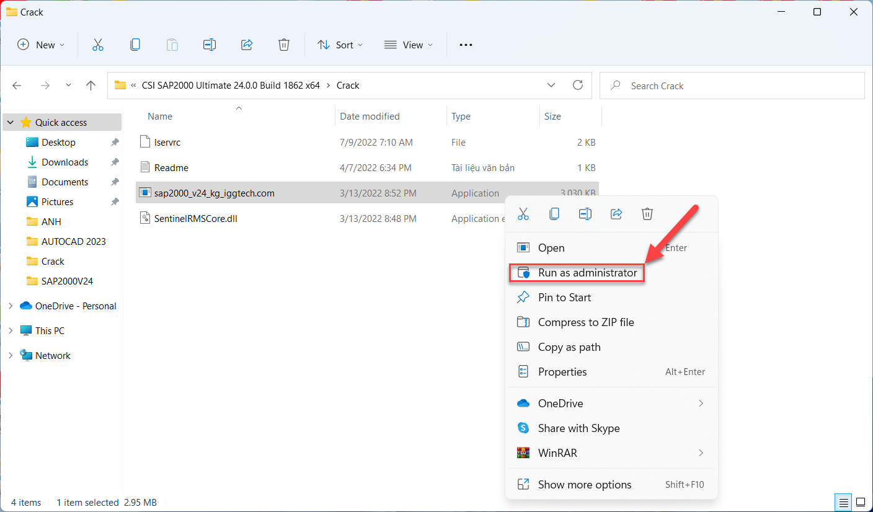
Task: Unpin Downloads from Quick access
Action: click(115, 162)
